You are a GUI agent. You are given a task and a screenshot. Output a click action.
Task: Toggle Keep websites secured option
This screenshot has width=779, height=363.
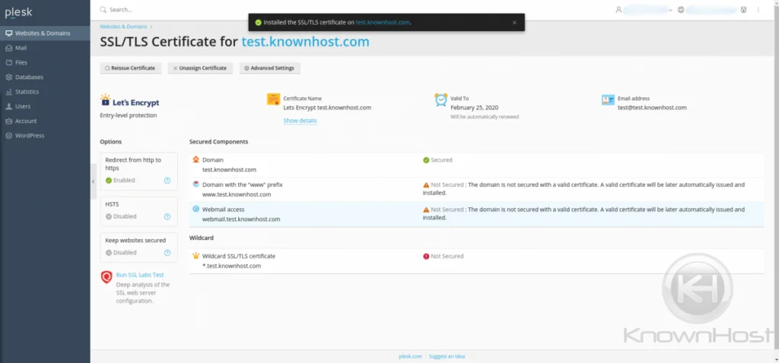(121, 252)
